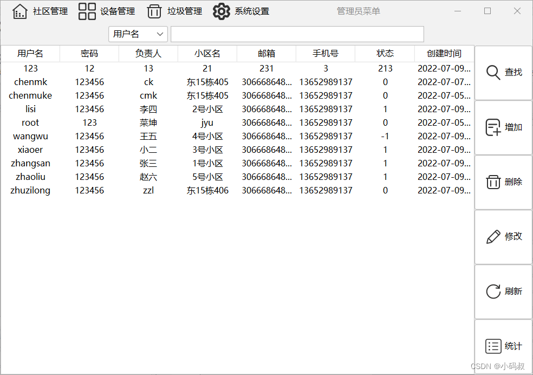Click password cell 123 in root row
Viewport: 533px width, 375px height.
pos(89,122)
